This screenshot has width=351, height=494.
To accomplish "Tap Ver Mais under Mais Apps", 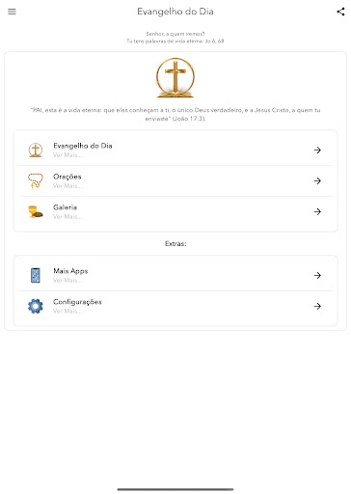I will click(67, 281).
